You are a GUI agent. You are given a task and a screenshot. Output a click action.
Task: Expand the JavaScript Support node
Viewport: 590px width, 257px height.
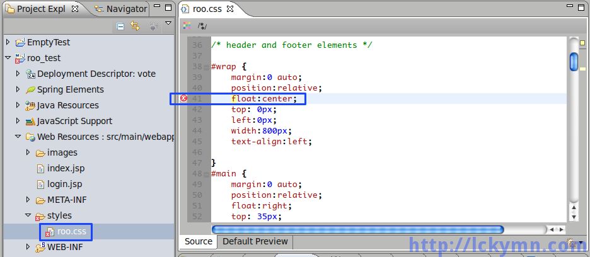(x=18, y=121)
